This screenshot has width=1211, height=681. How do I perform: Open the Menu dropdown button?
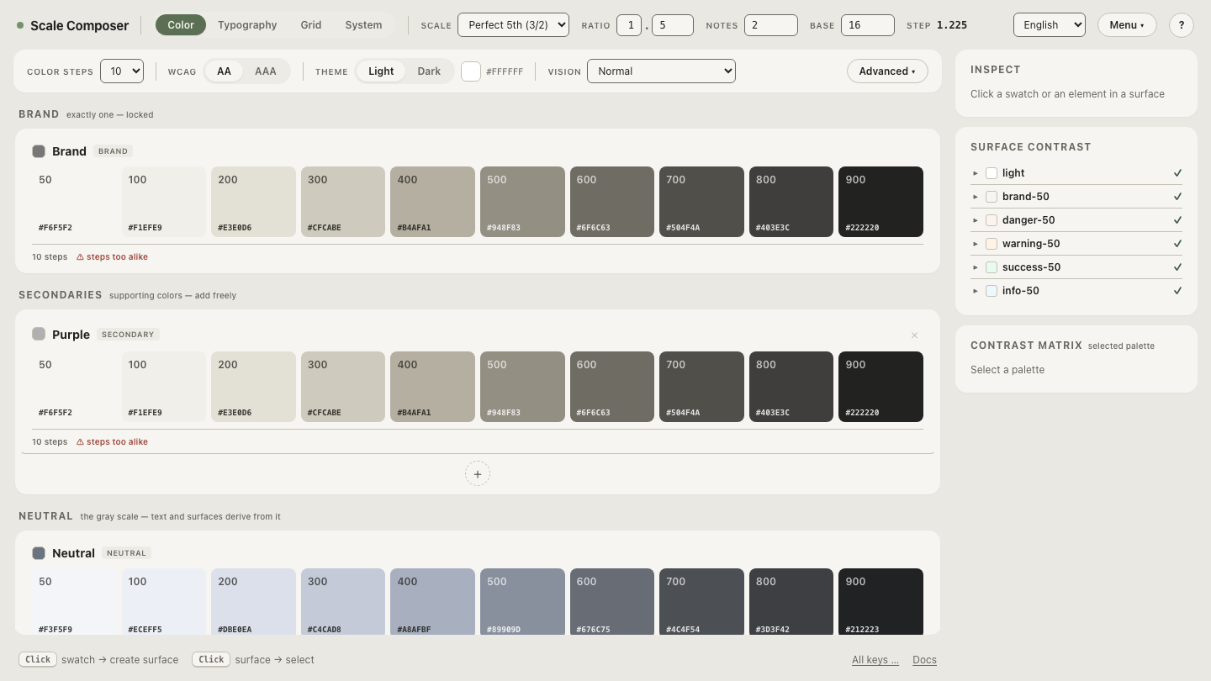(x=1127, y=25)
